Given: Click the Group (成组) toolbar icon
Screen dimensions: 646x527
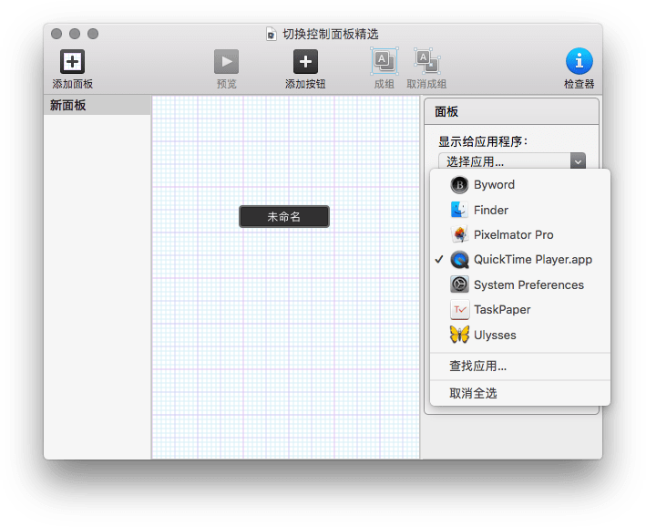Looking at the screenshot, I should coord(384,62).
